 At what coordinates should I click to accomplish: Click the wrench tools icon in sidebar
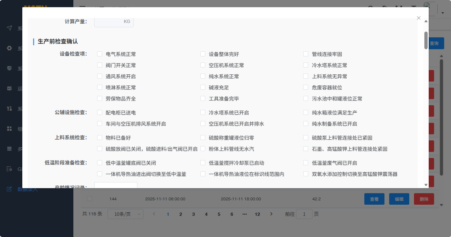9,109
